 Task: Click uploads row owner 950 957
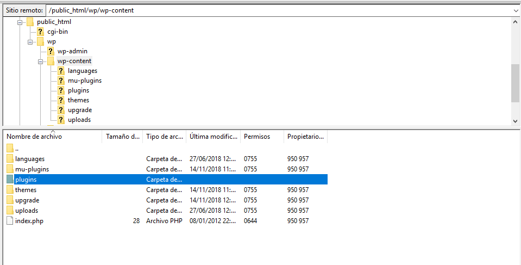click(x=298, y=211)
